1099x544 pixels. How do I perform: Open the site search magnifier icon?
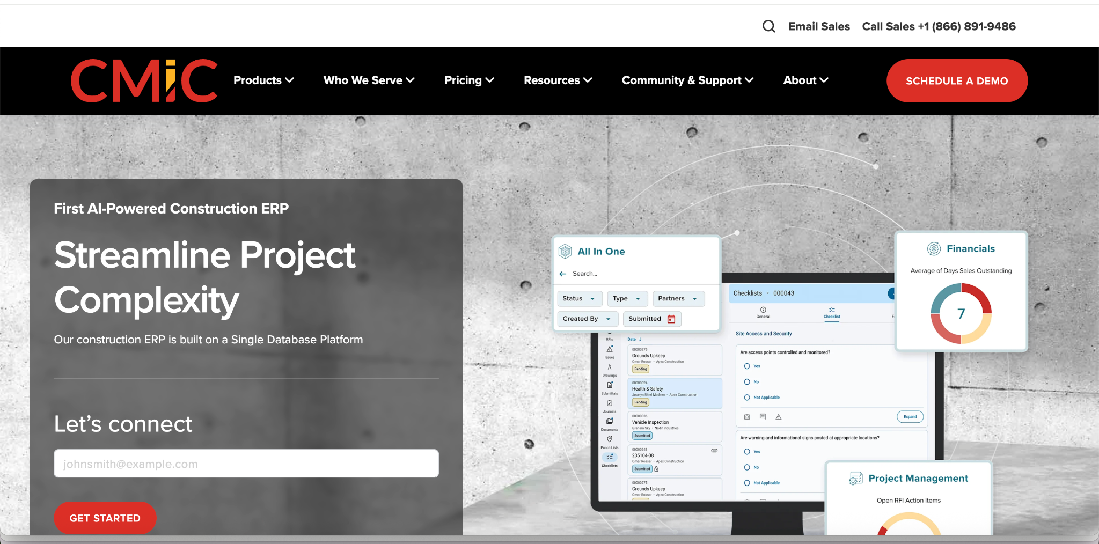(x=768, y=26)
